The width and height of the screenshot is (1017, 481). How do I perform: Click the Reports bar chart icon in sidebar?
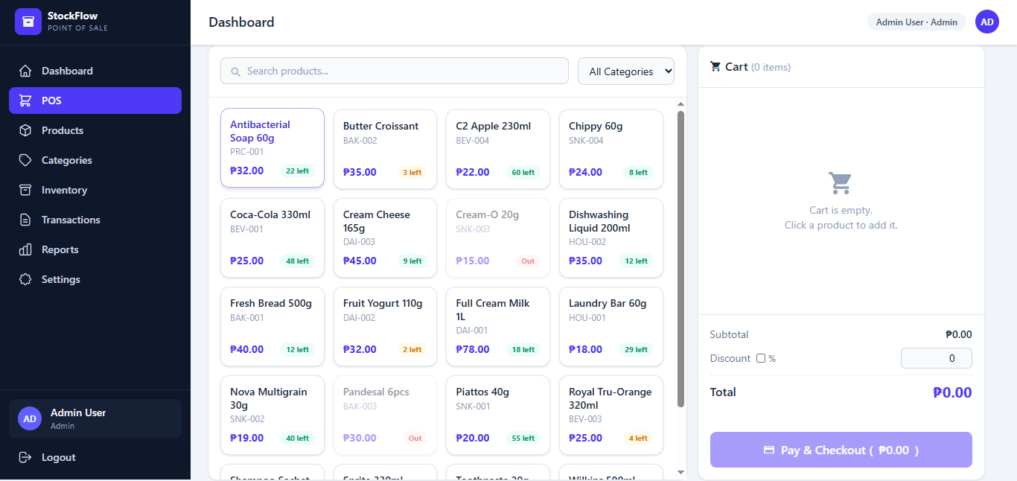25,249
